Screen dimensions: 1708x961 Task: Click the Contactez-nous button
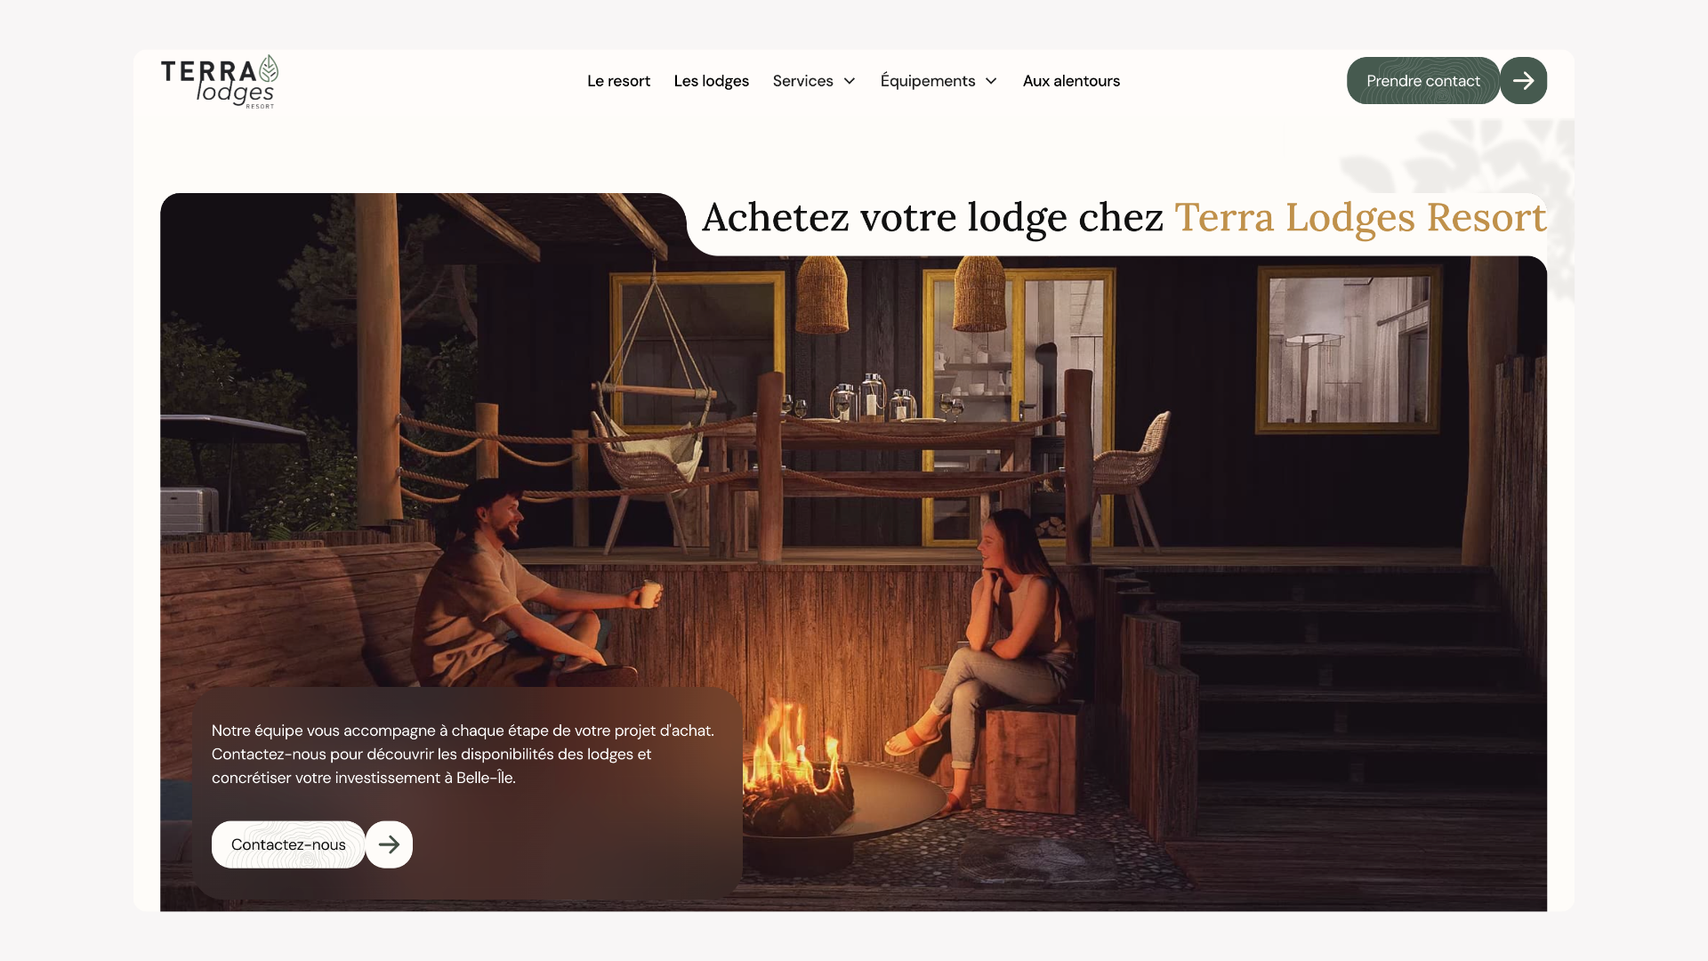(x=288, y=844)
